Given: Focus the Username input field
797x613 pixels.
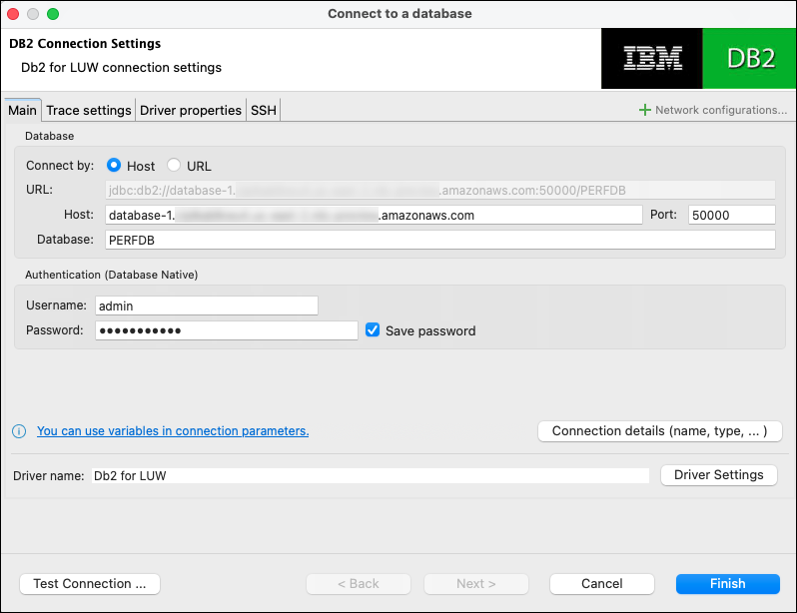Looking at the screenshot, I should [206, 306].
